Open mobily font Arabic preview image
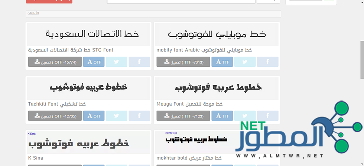Image resolution: width=364 pixels, height=166 pixels. 217,34
